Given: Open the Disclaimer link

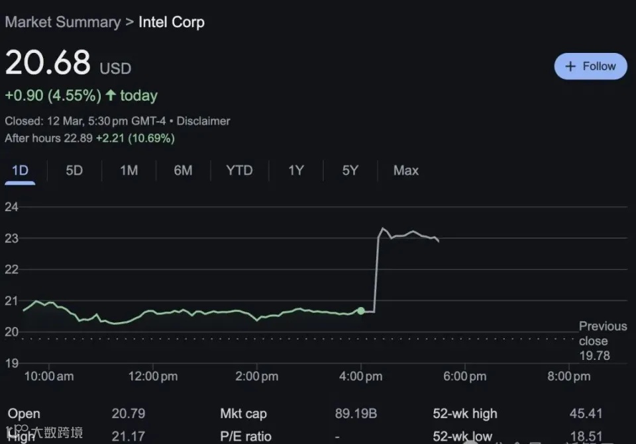Looking at the screenshot, I should [x=203, y=121].
